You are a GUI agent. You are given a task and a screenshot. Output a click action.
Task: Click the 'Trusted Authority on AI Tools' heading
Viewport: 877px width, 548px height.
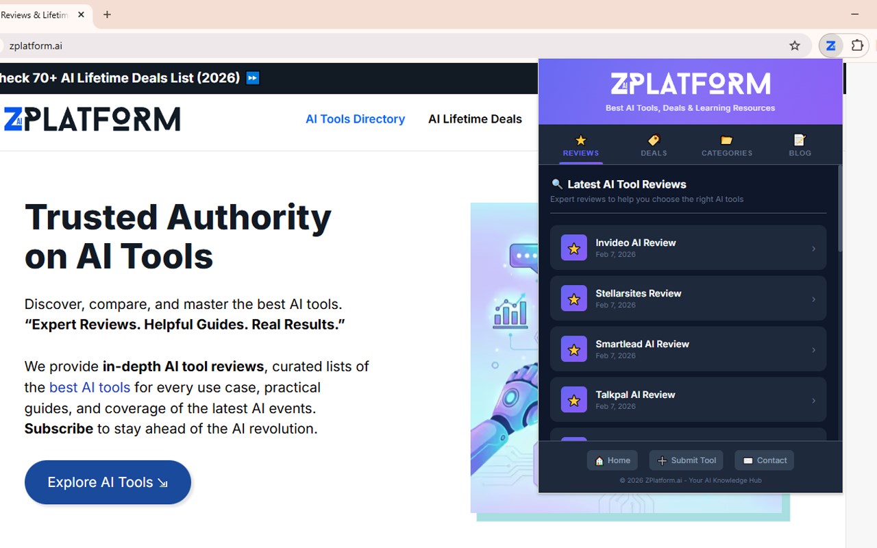(x=178, y=236)
